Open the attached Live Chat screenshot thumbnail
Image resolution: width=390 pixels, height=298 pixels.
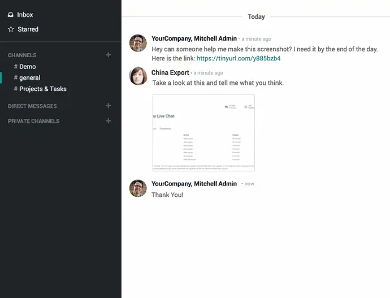click(x=203, y=133)
